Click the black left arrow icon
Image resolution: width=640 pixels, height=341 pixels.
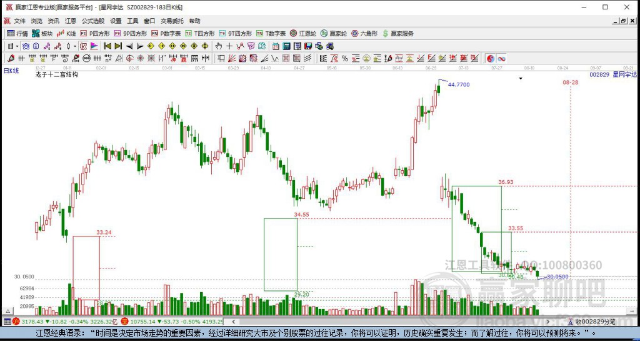(x=129, y=46)
